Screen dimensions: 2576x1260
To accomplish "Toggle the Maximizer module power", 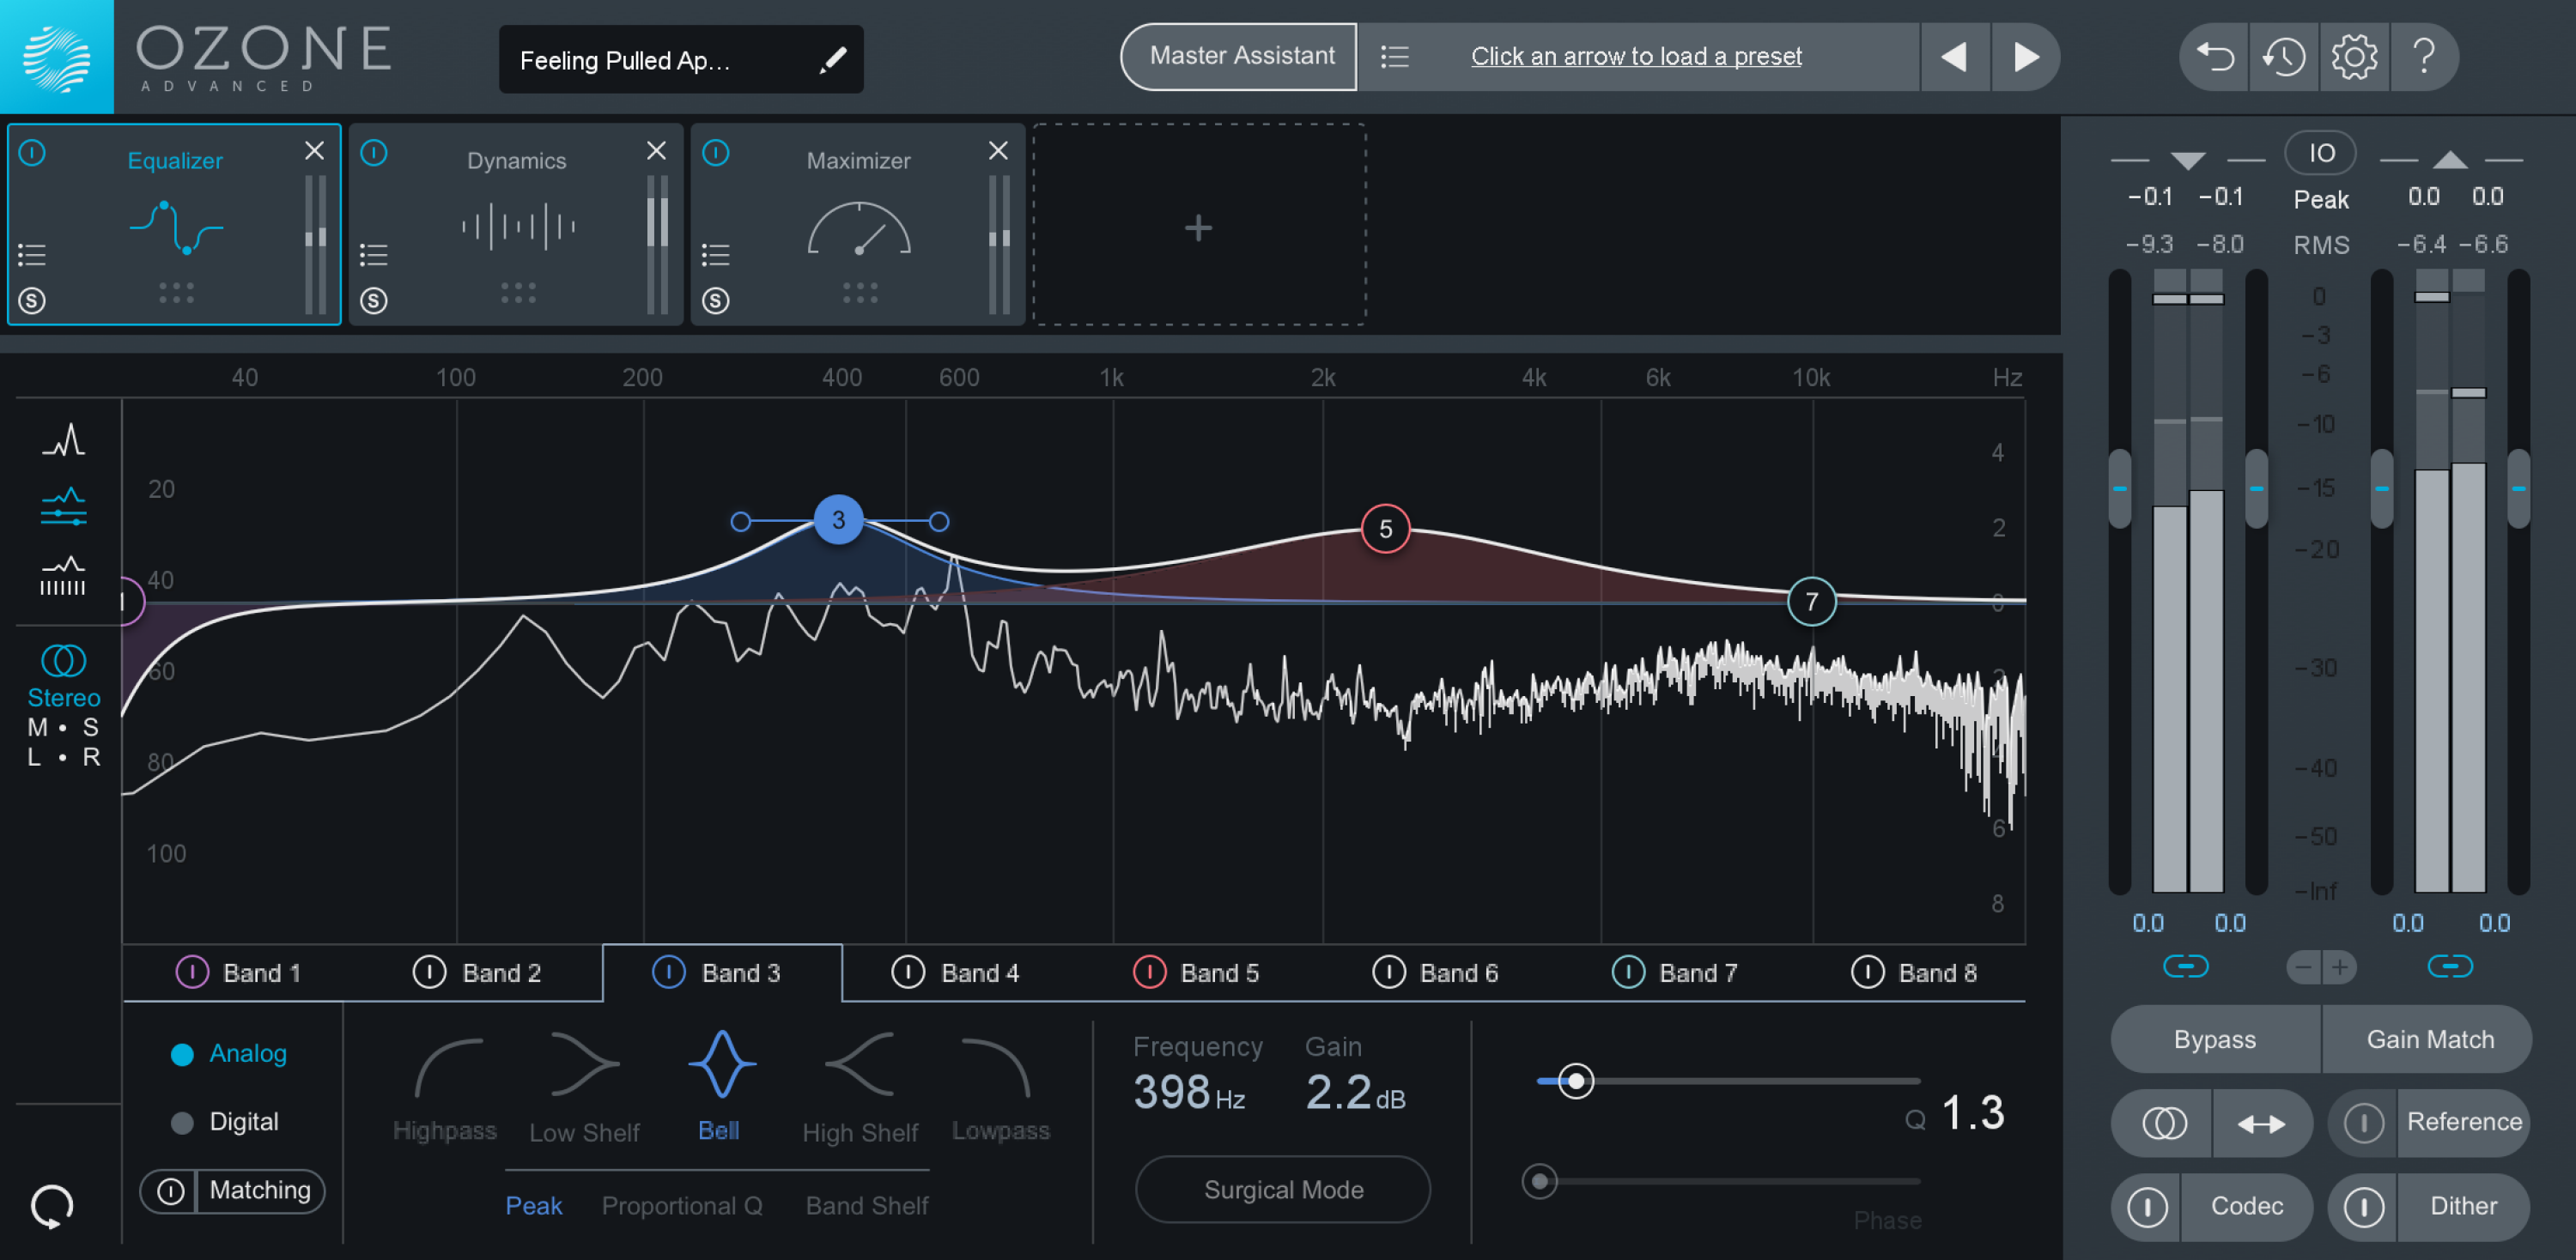I will 716,152.
